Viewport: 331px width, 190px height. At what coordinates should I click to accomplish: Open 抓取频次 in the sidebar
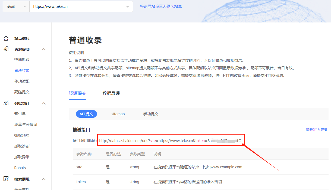click(x=22, y=135)
